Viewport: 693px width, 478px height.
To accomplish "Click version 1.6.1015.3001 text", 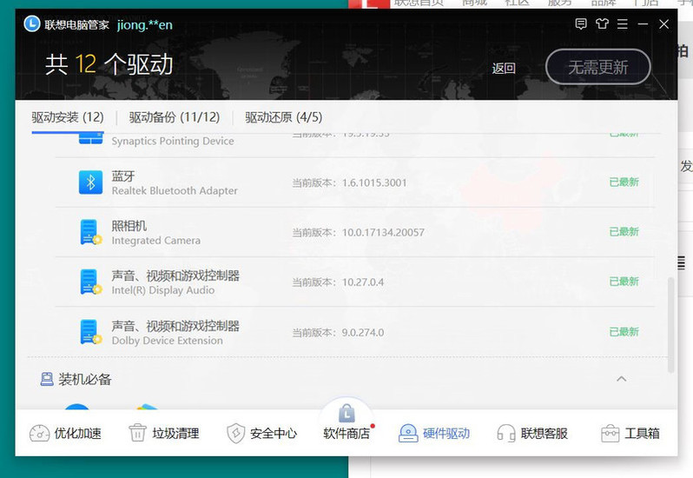I will (x=374, y=183).
